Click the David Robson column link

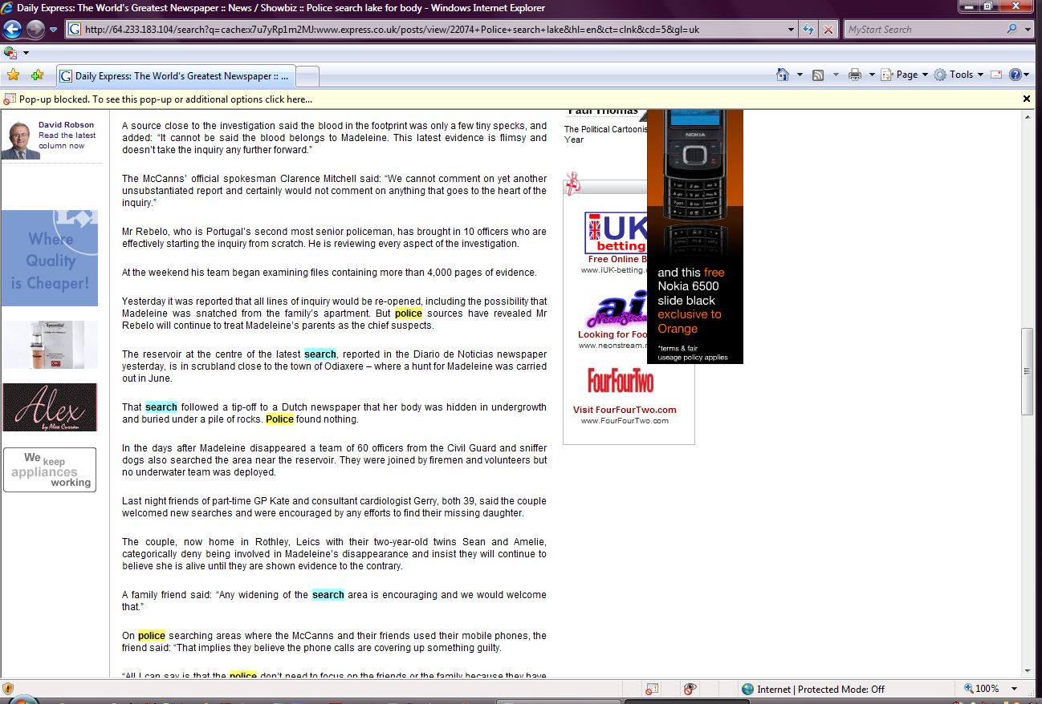[66, 125]
